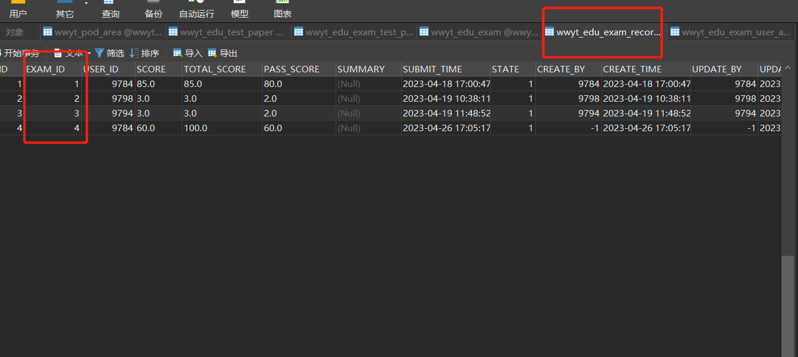Viewport: 798px width, 357px height.
Task: Switch to the 对象 (Objects) tab
Action: tap(15, 32)
